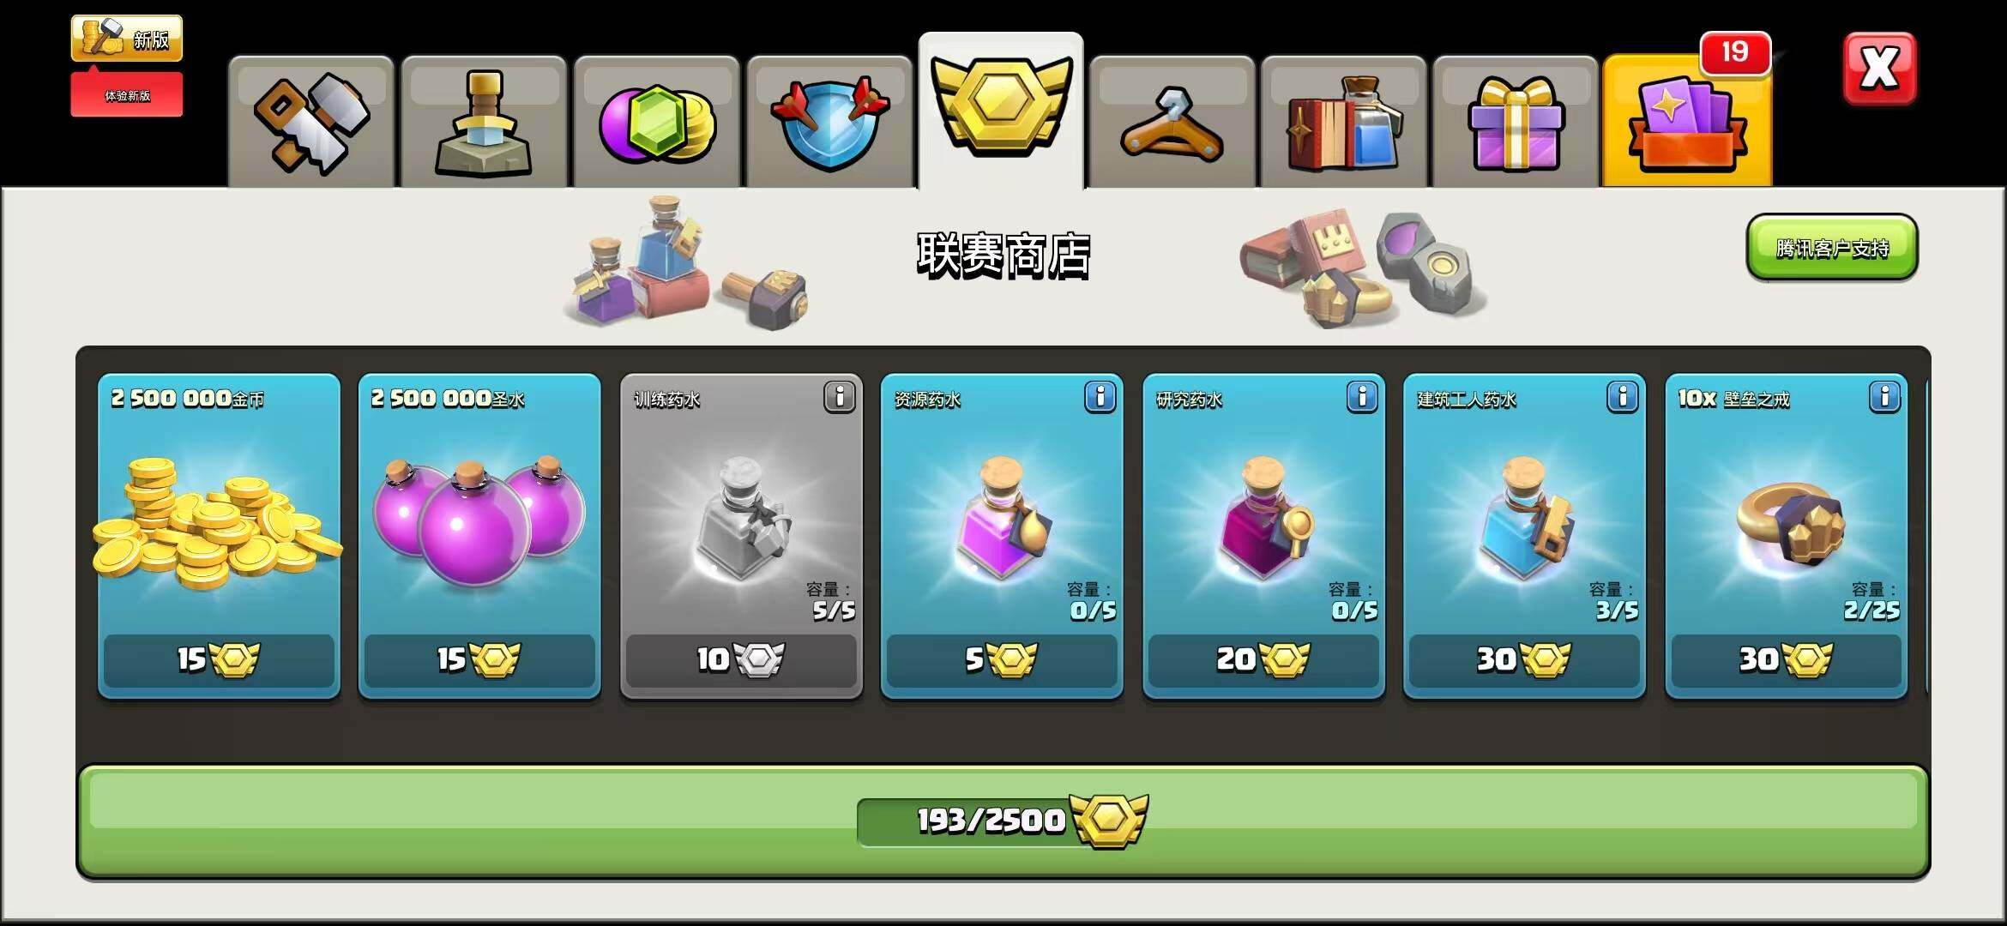Show info for Research Potion (研究药水)
Viewport: 2007px width, 926px height.
point(1362,397)
